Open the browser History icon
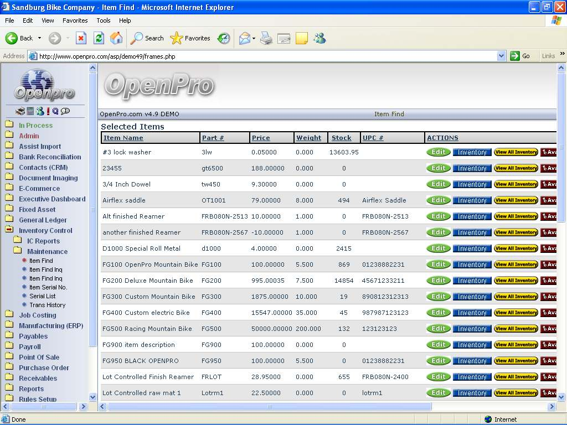567x425 pixels. point(224,38)
